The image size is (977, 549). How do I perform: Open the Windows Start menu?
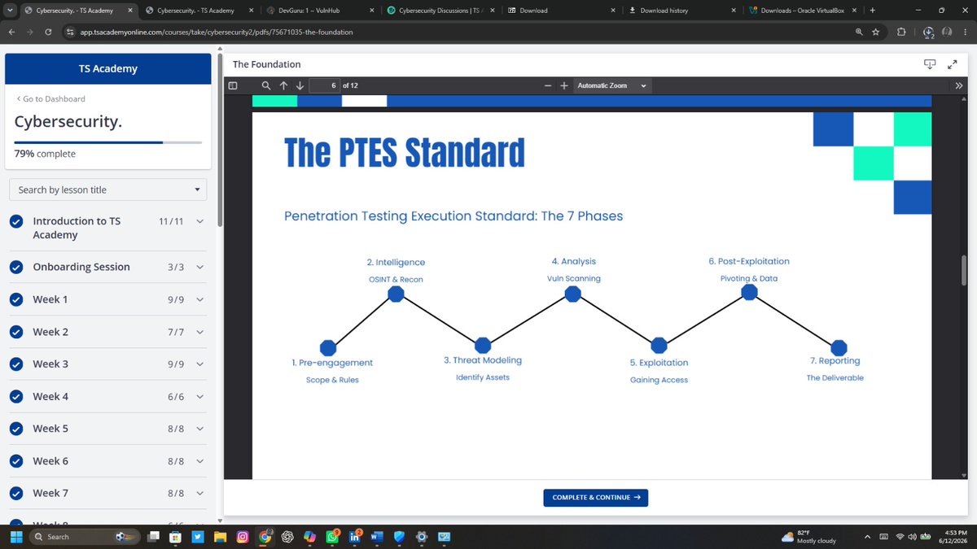[x=15, y=537]
